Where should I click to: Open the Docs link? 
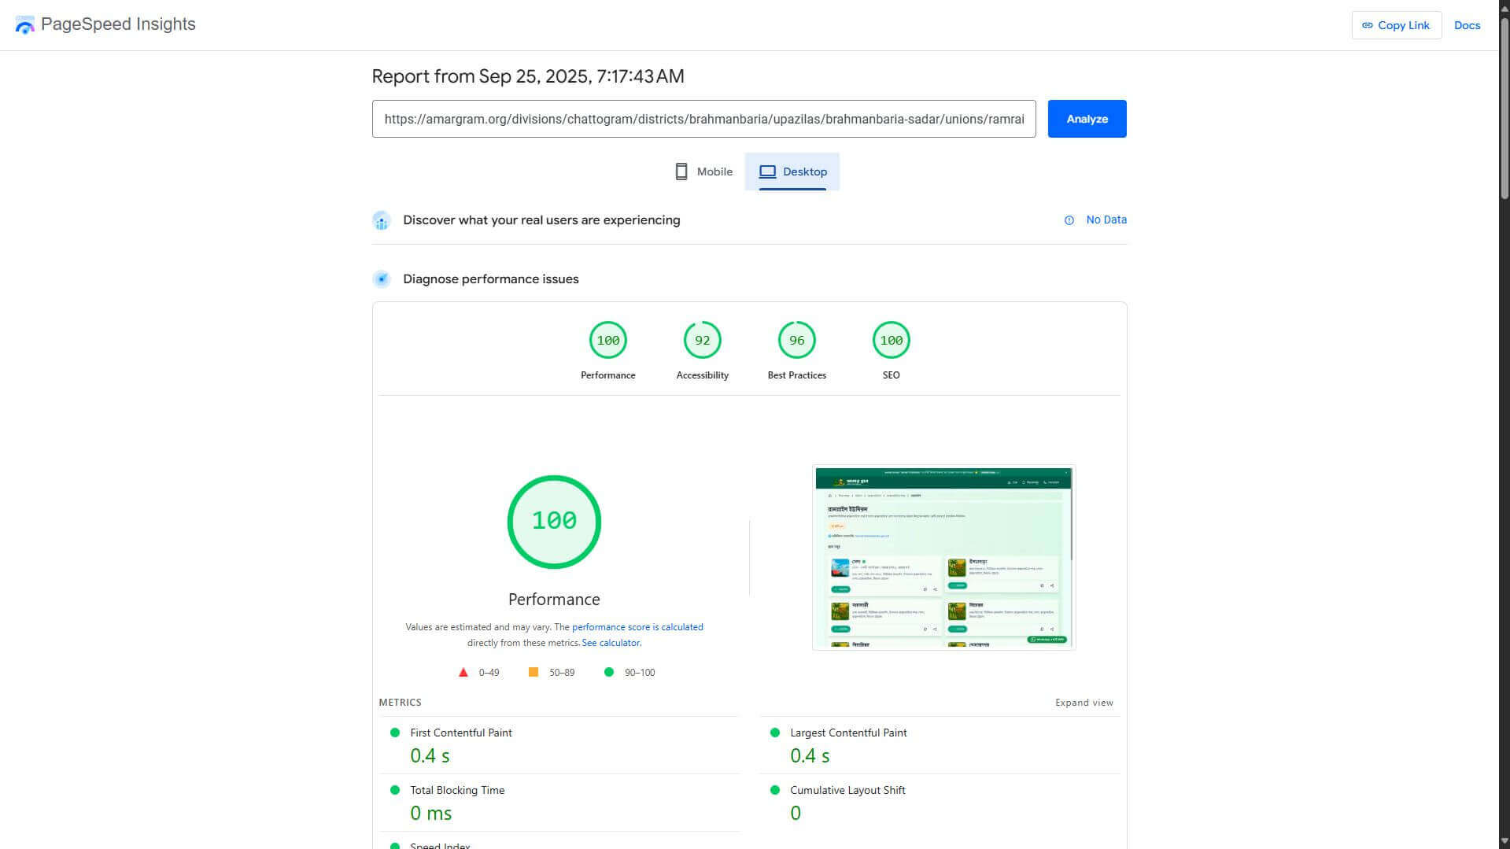click(1467, 25)
